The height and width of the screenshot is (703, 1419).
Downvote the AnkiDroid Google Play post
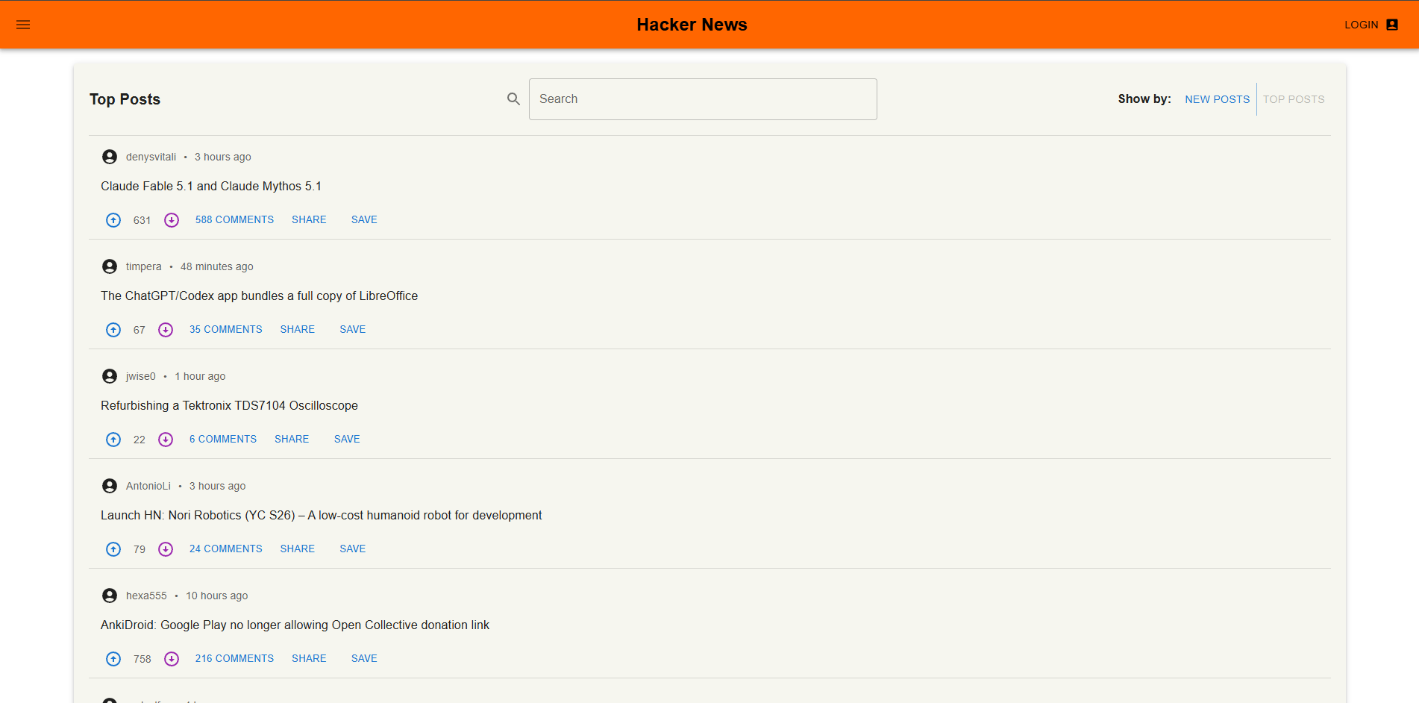pos(172,659)
